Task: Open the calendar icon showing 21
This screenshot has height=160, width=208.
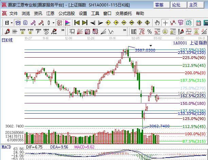Action: (x=198, y=23)
